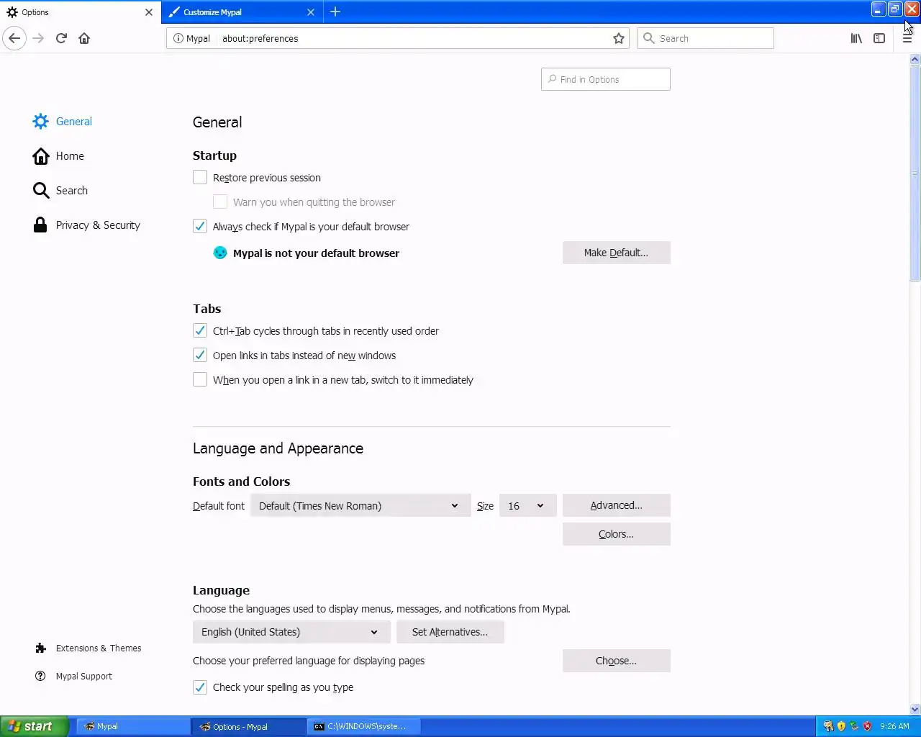The width and height of the screenshot is (921, 737).
Task: Show site information for Mypal in address bar
Action: (x=192, y=38)
